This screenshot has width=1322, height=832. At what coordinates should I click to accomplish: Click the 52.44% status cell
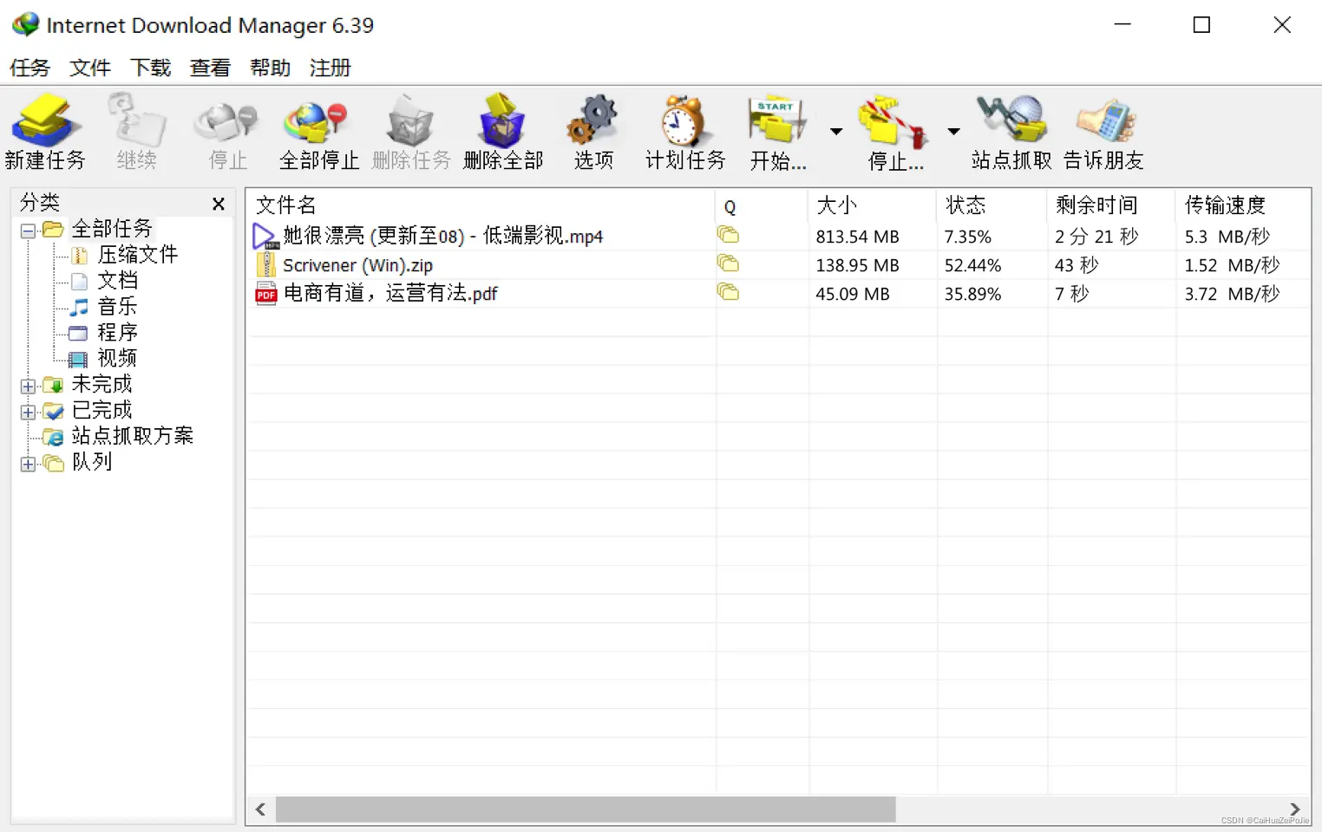(972, 265)
